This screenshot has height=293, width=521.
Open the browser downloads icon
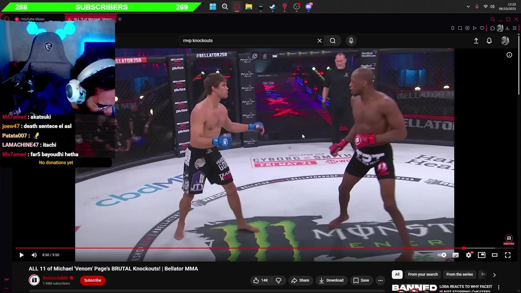507,28
